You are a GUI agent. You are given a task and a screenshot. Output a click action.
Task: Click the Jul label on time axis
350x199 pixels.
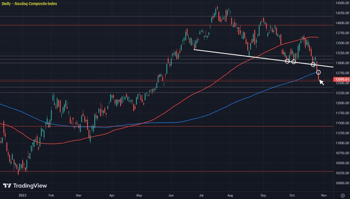coord(201,195)
